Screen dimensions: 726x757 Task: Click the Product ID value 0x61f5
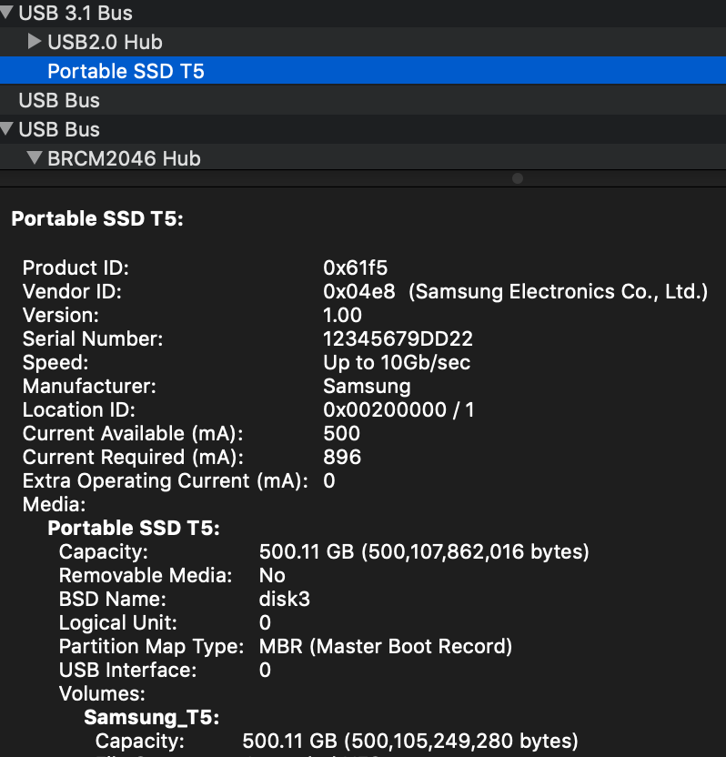355,268
